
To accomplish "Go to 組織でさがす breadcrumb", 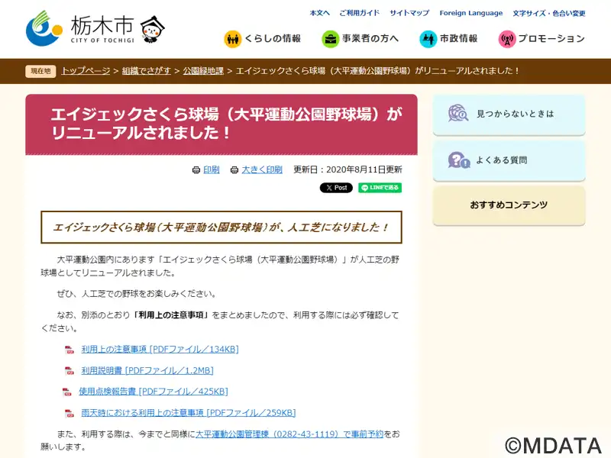I will 147,71.
